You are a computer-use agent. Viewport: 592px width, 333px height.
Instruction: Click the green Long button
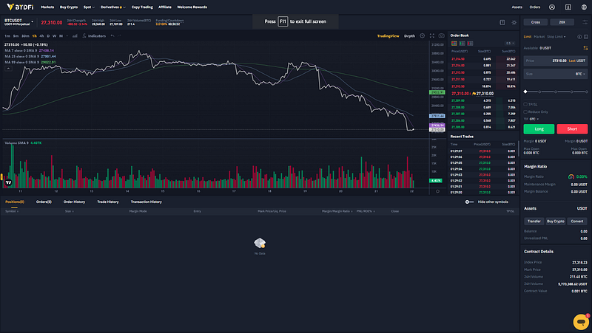click(539, 128)
